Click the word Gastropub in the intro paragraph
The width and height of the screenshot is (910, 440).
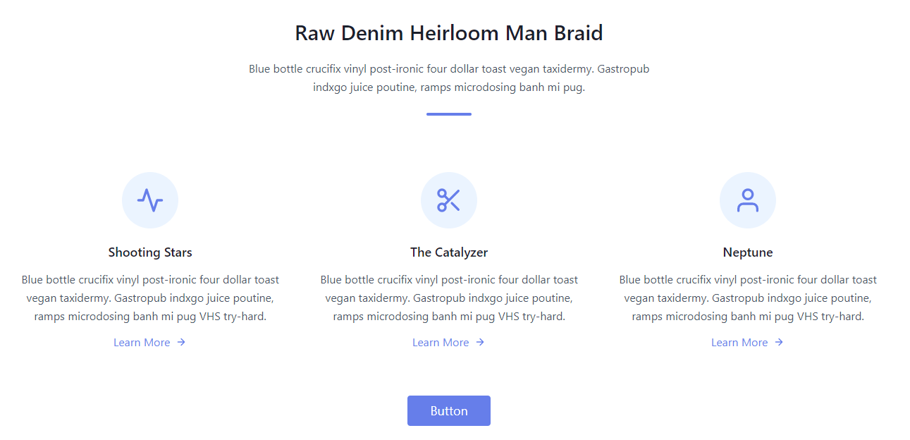[623, 69]
